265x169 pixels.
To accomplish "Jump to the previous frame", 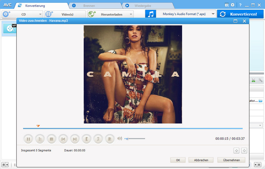I will coord(63,139).
